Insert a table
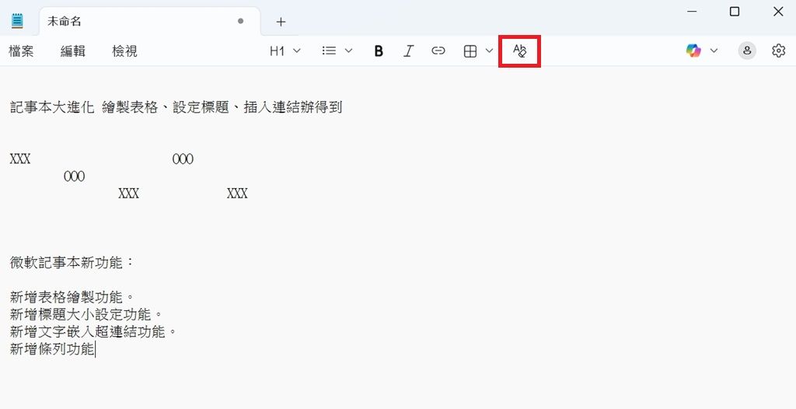 (470, 51)
